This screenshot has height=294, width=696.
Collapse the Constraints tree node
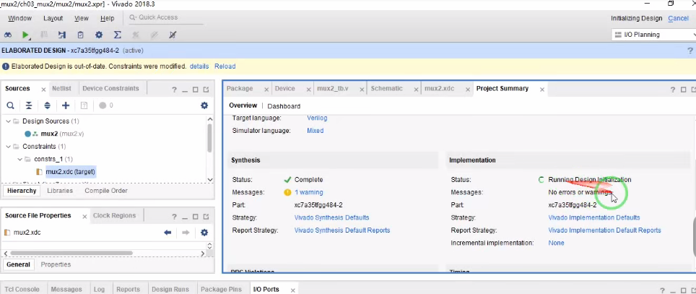pyautogui.click(x=8, y=146)
